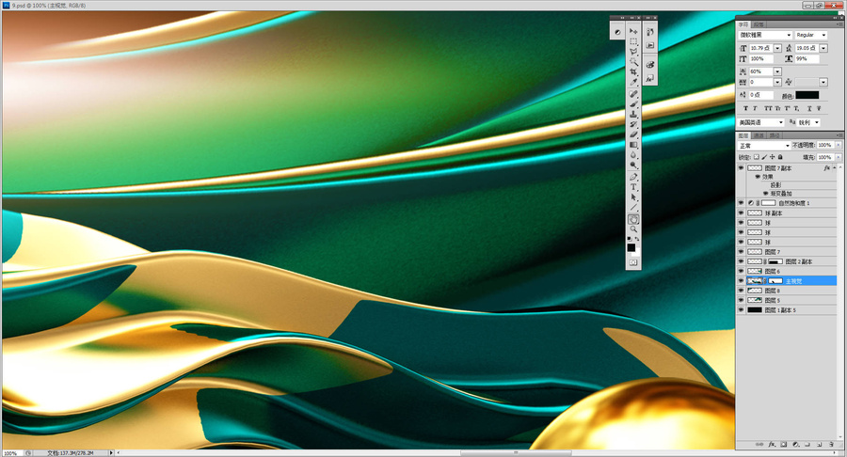The width and height of the screenshot is (847, 457).
Task: Hide the 自然饱和度 1 adjustment layer
Action: pos(742,203)
